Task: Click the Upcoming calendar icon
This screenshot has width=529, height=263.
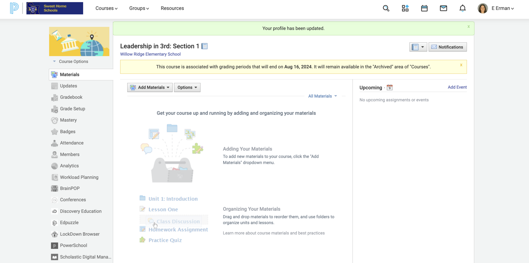Action: coord(390,88)
